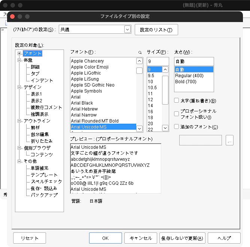250x247 pixels.
Task: Collapse the デザイン tree node
Action: [x=19, y=87]
